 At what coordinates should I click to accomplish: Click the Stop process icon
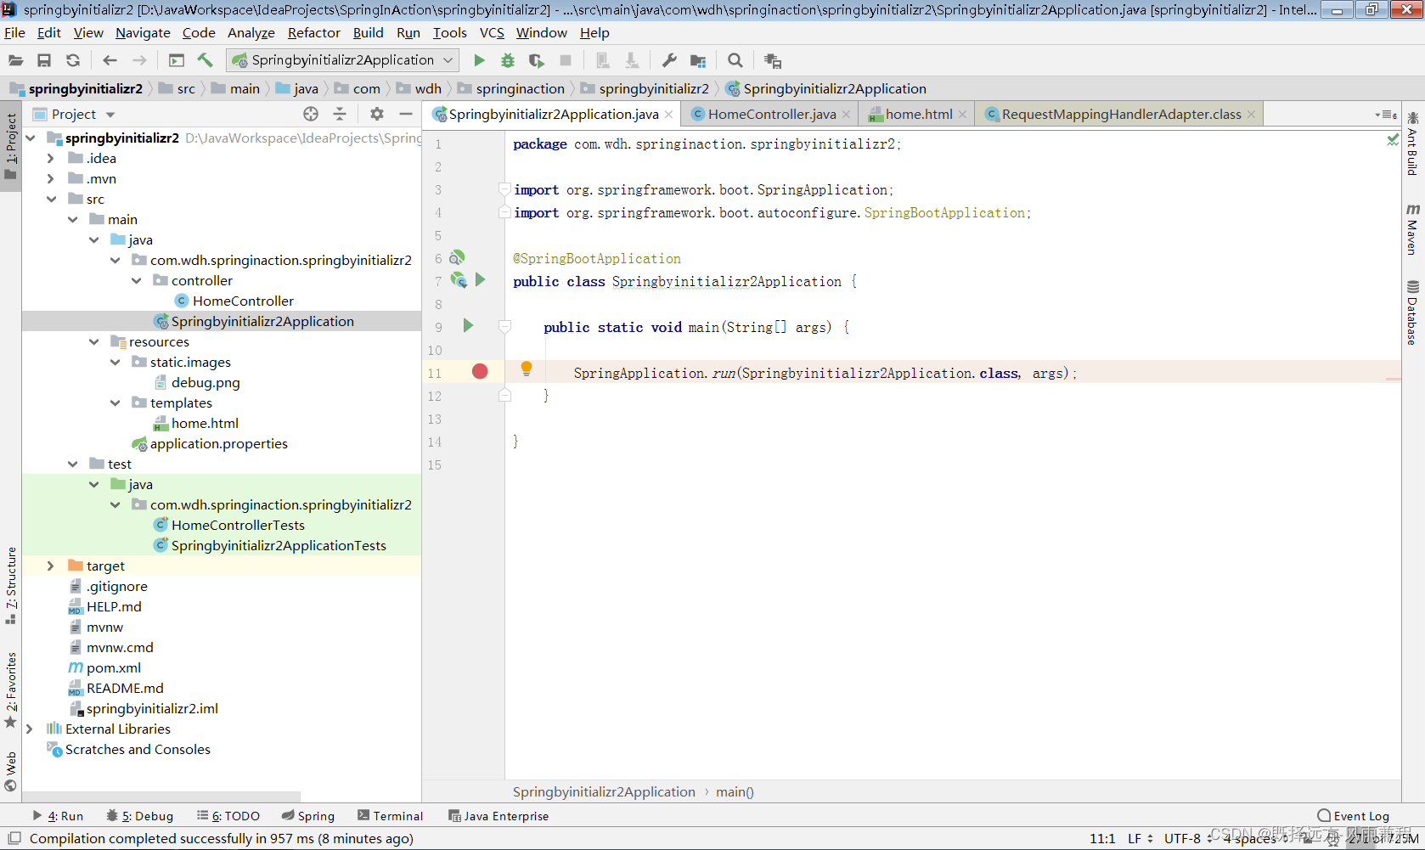point(566,60)
